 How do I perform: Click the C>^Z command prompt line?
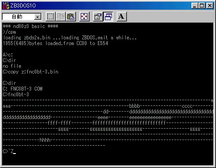(x=9, y=151)
